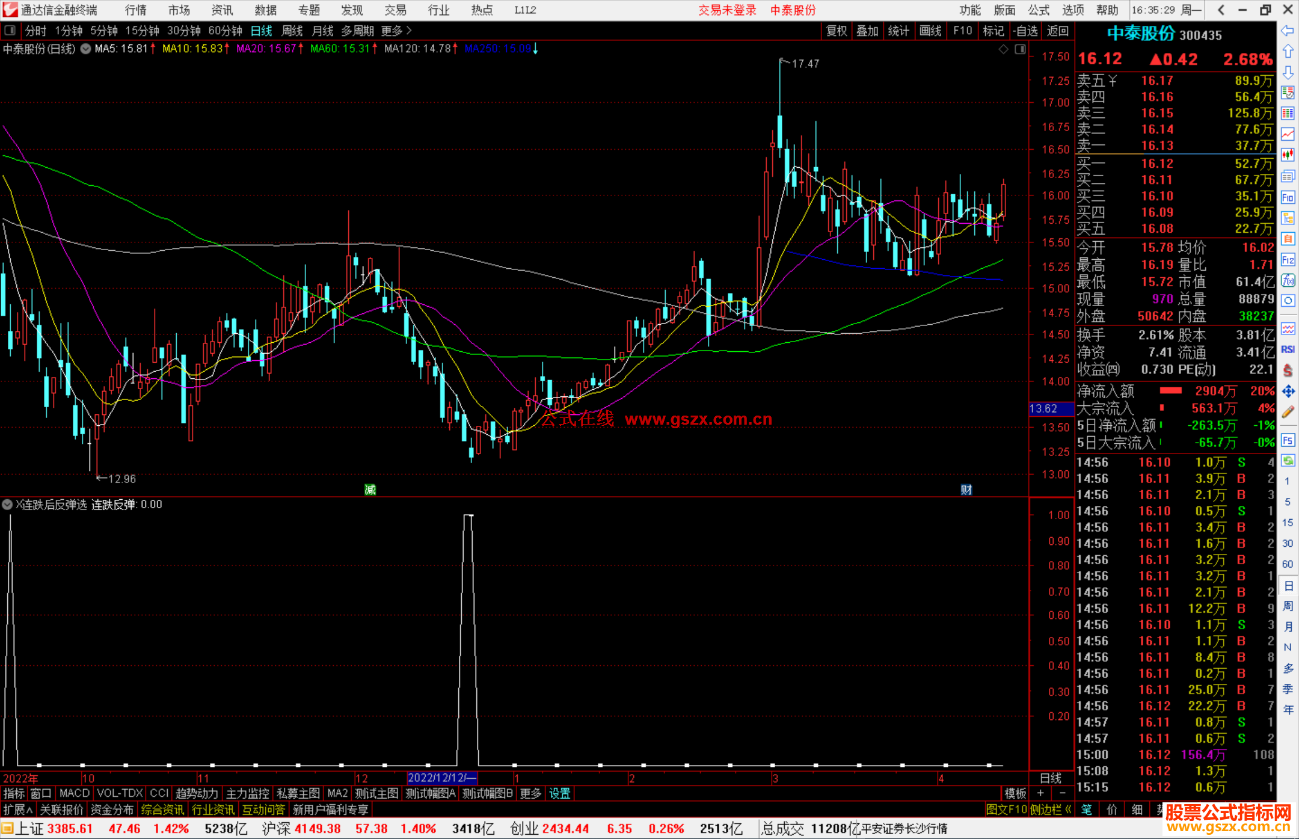
Task: Click the four-arrow move icon in sidebar
Action: point(1288,392)
